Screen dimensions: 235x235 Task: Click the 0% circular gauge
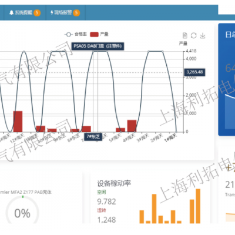(22, 213)
